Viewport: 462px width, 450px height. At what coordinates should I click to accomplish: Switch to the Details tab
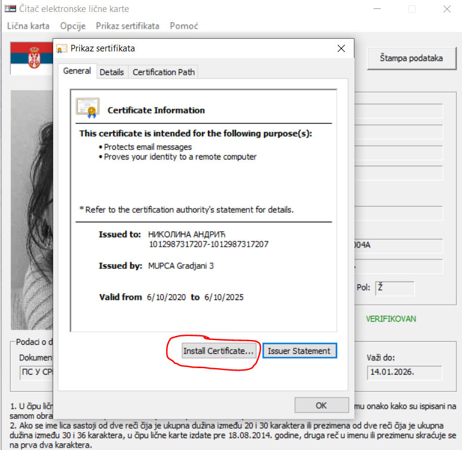coord(112,72)
